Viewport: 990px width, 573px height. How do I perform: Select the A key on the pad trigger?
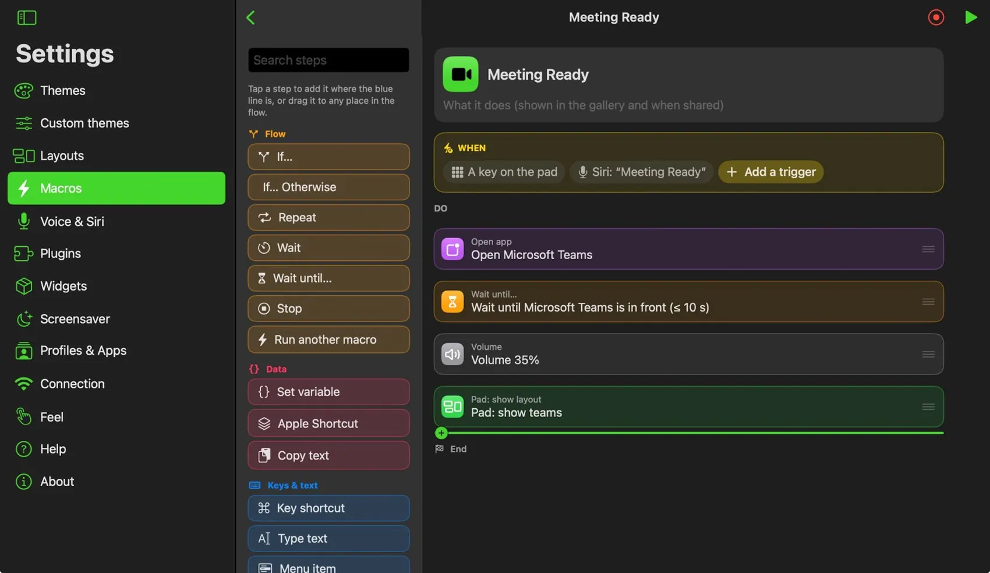coord(504,172)
